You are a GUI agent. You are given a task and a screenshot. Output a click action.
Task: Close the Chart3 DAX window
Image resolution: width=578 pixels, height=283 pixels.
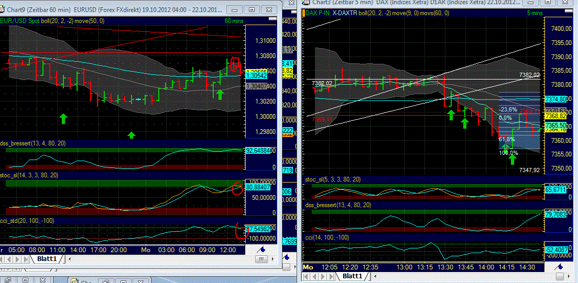point(565,2)
